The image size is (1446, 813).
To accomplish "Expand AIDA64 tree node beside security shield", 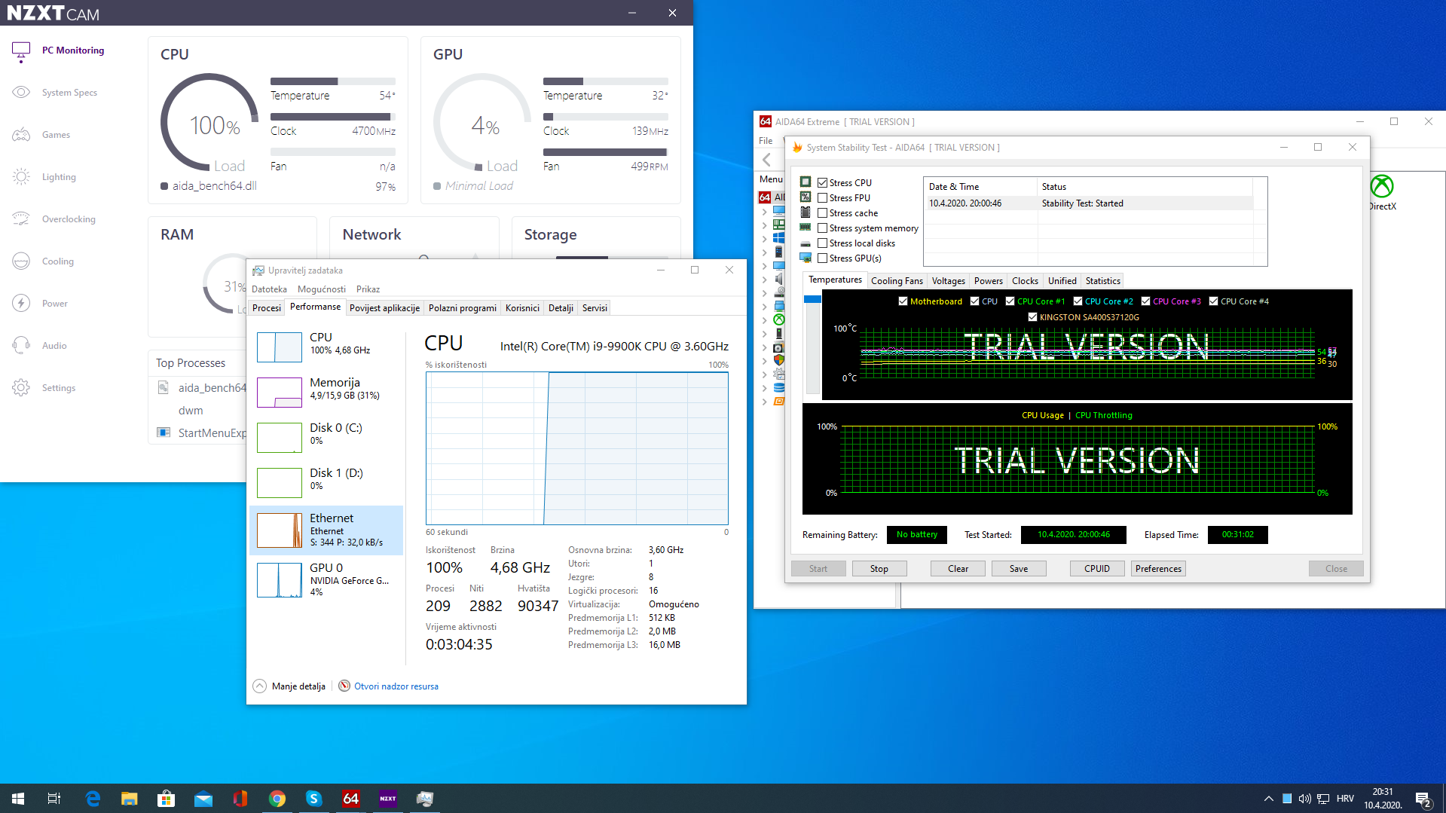I will click(764, 361).
